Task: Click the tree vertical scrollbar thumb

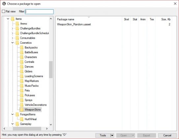Action: [51, 69]
